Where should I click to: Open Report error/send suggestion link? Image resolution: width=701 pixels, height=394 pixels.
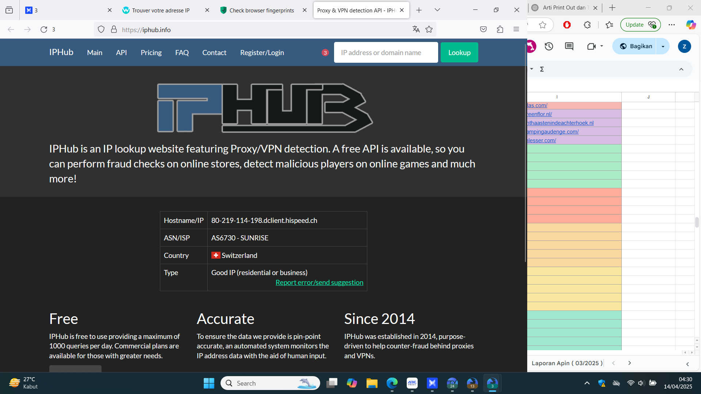point(319,282)
